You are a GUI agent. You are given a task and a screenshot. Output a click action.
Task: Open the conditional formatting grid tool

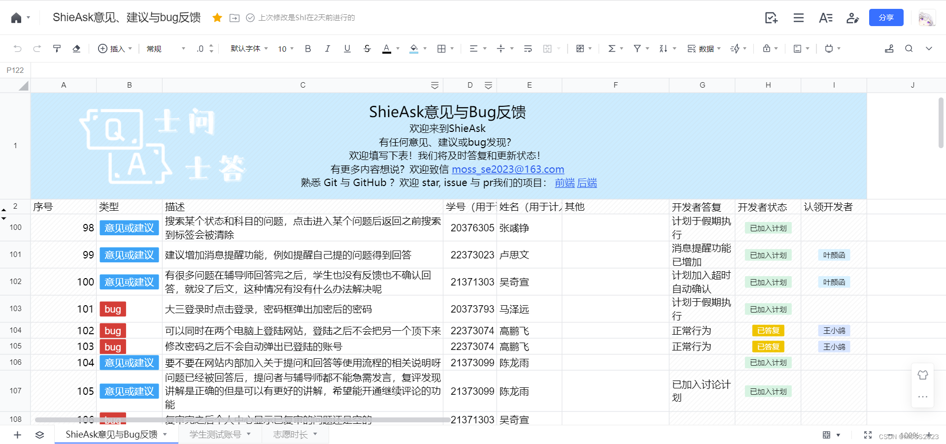580,48
